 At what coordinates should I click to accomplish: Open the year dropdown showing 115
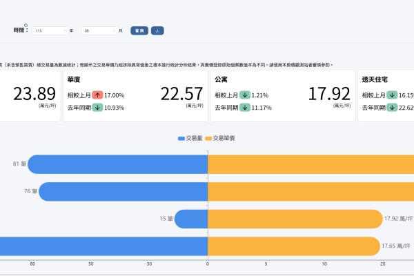click(x=50, y=30)
